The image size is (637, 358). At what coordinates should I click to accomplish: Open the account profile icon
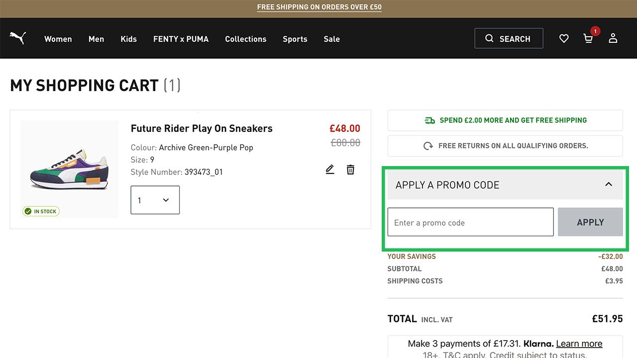click(x=613, y=38)
